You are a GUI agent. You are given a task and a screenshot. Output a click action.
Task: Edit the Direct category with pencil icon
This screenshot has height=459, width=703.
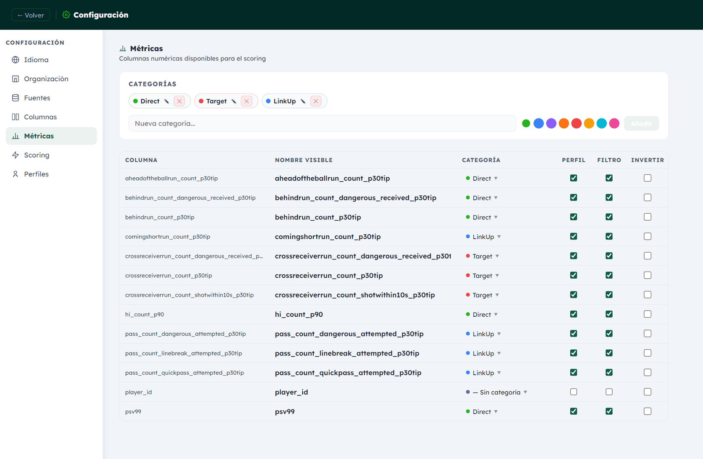pos(167,101)
